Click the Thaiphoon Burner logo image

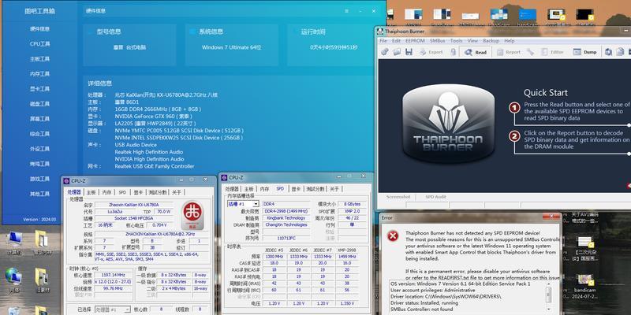[x=448, y=124]
